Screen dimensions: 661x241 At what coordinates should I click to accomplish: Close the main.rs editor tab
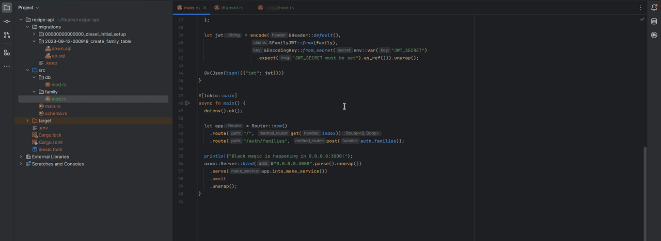[204, 8]
